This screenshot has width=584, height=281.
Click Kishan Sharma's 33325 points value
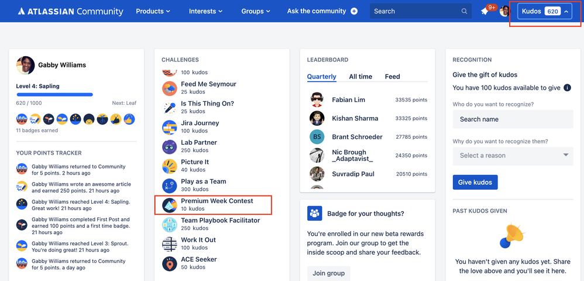coord(411,118)
